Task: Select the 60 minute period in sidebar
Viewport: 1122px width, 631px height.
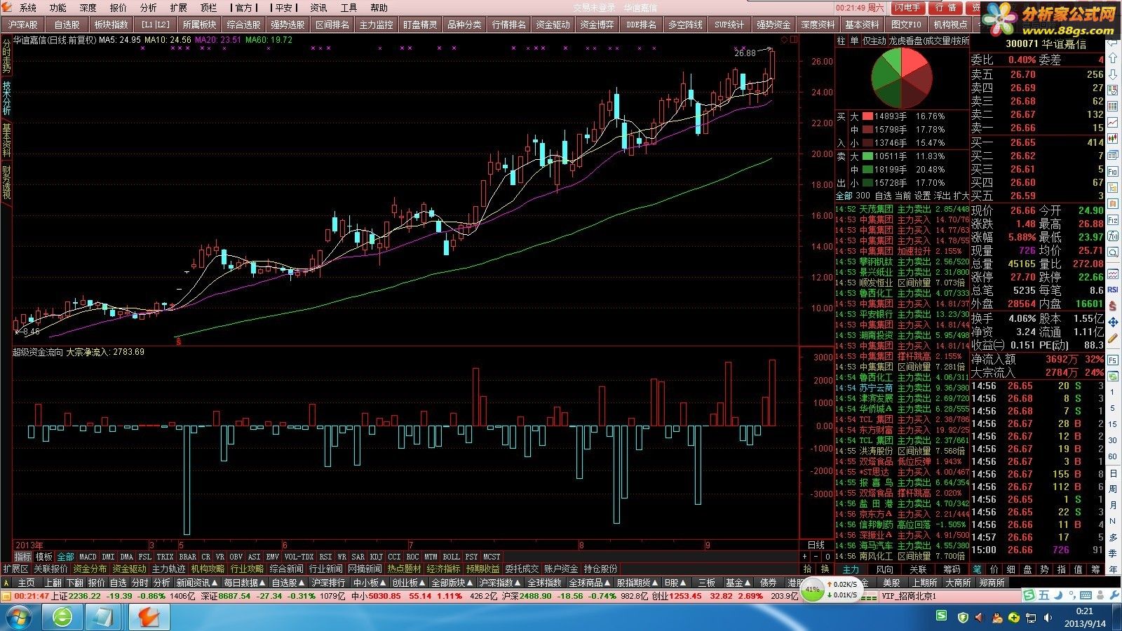Action: pyautogui.click(x=1113, y=456)
